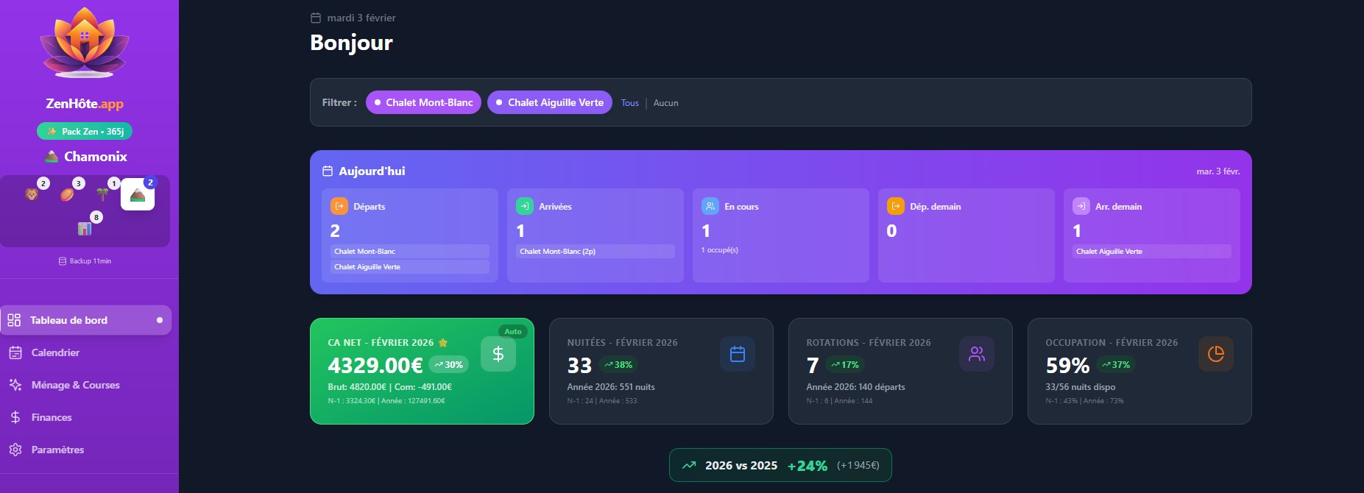The width and height of the screenshot is (1364, 493).
Task: Go to Ménage & Courses section
Action: 75,385
